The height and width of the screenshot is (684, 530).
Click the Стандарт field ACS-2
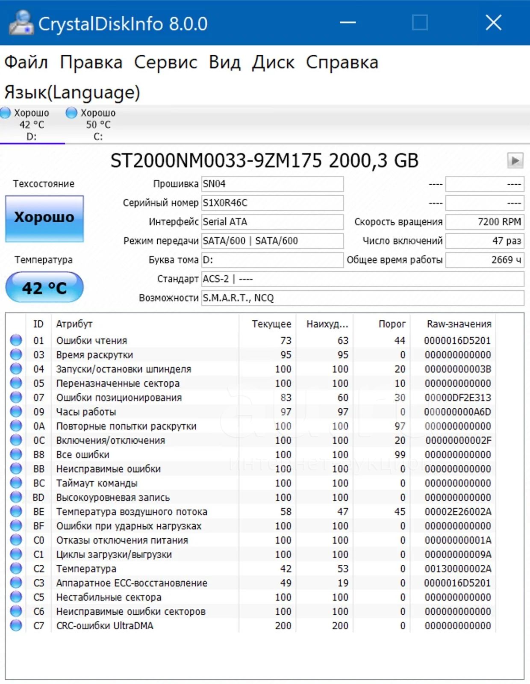[x=363, y=279]
